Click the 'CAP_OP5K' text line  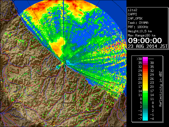pos(135,19)
